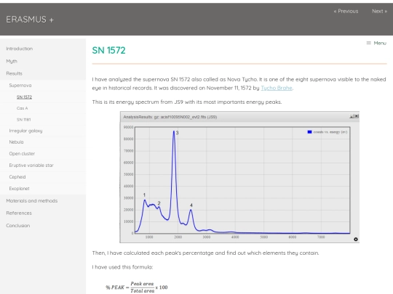Open the Exoplanet page
Viewport: 393px width, 294px height.
point(20,189)
